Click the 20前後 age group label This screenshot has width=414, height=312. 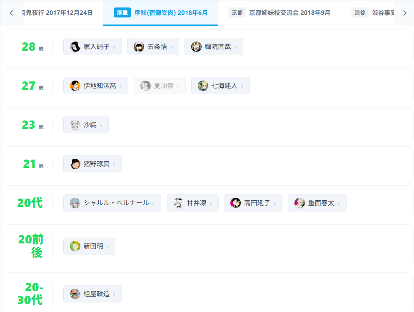[30, 246]
